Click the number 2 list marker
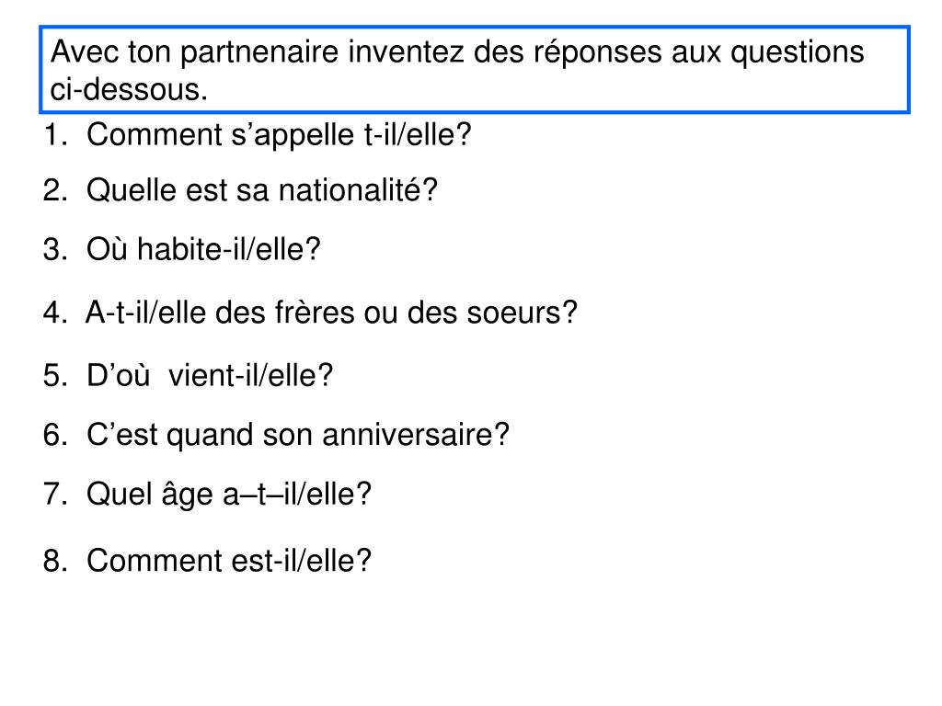The height and width of the screenshot is (706, 942). 54,191
